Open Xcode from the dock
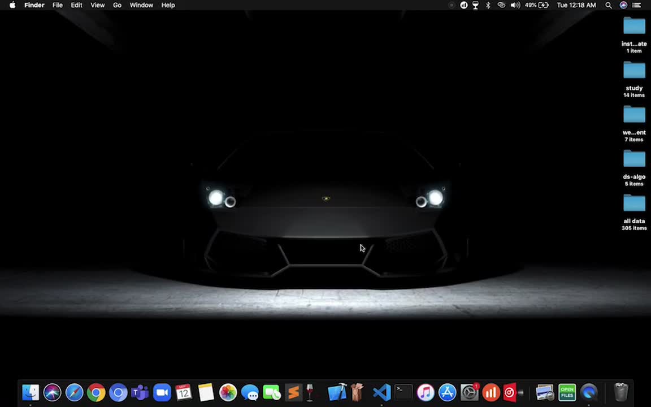Image resolution: width=651 pixels, height=407 pixels. coord(337,392)
